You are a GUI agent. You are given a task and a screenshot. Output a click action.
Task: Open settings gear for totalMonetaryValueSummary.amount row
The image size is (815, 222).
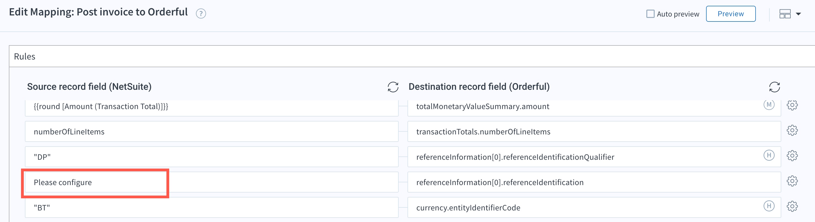pos(792,105)
